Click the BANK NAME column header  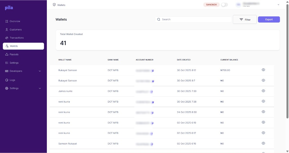(x=113, y=60)
